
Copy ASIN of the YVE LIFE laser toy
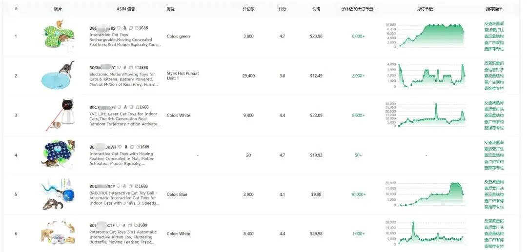point(131,107)
